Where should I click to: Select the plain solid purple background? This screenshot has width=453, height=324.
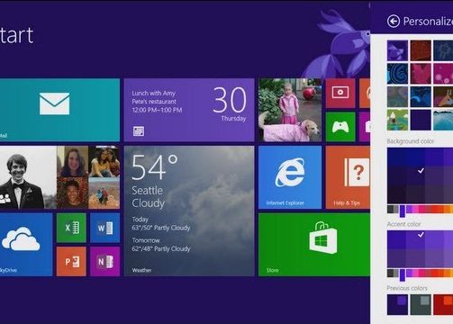click(421, 120)
